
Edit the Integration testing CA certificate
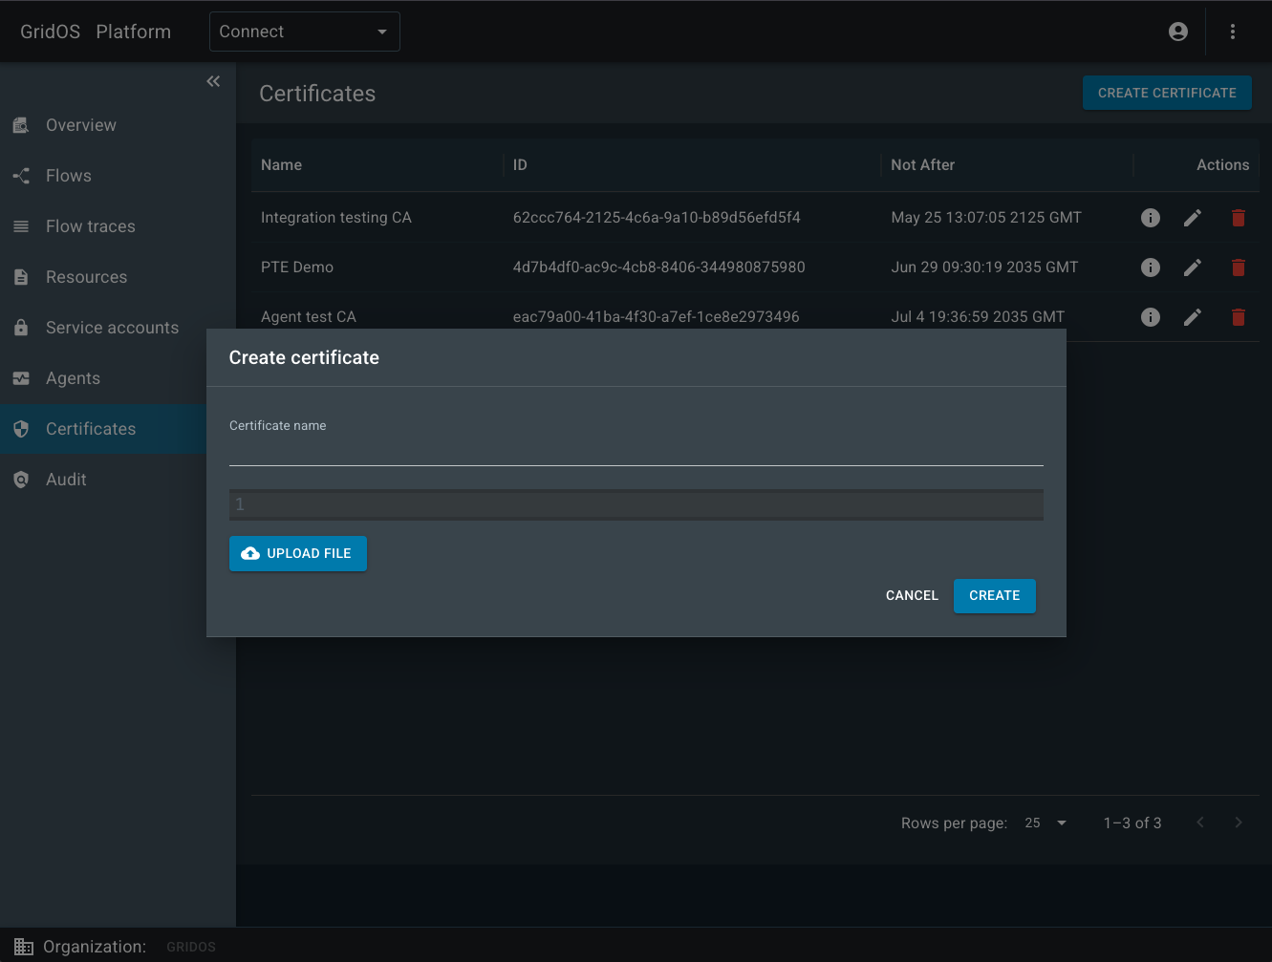click(1193, 218)
